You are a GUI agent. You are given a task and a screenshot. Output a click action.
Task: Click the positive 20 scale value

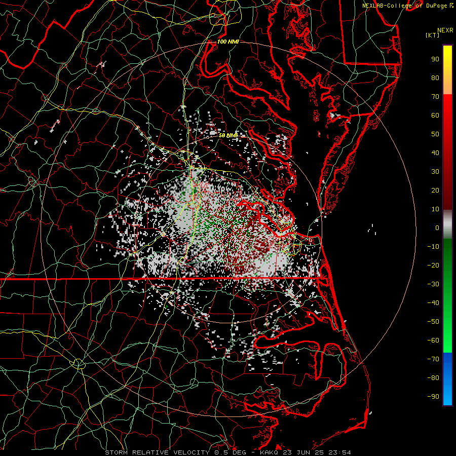pyautogui.click(x=435, y=190)
